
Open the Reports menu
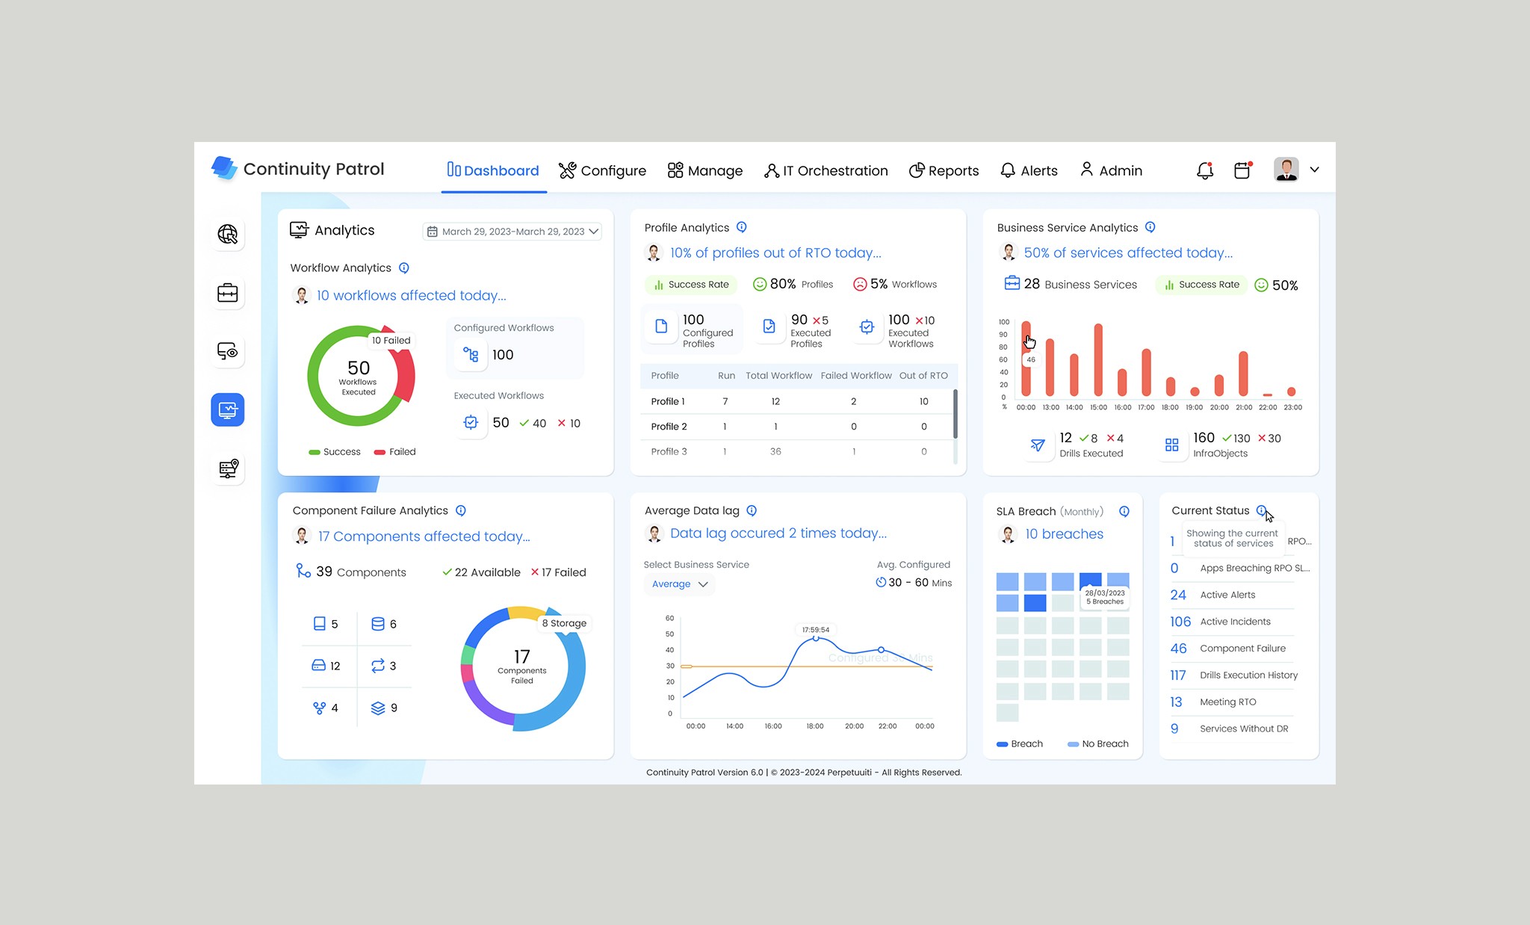click(x=944, y=170)
